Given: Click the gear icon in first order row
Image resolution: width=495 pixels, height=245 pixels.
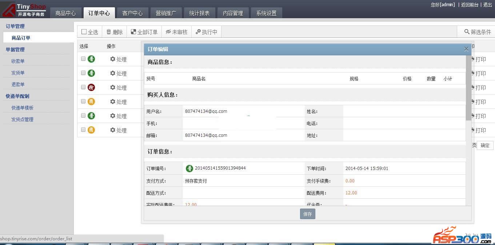Looking at the screenshot, I should 113,59.
